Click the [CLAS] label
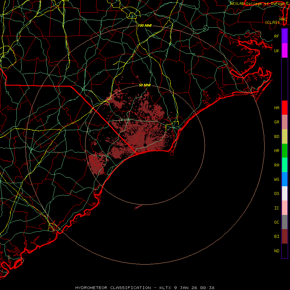290x290 pixels. click(x=272, y=22)
